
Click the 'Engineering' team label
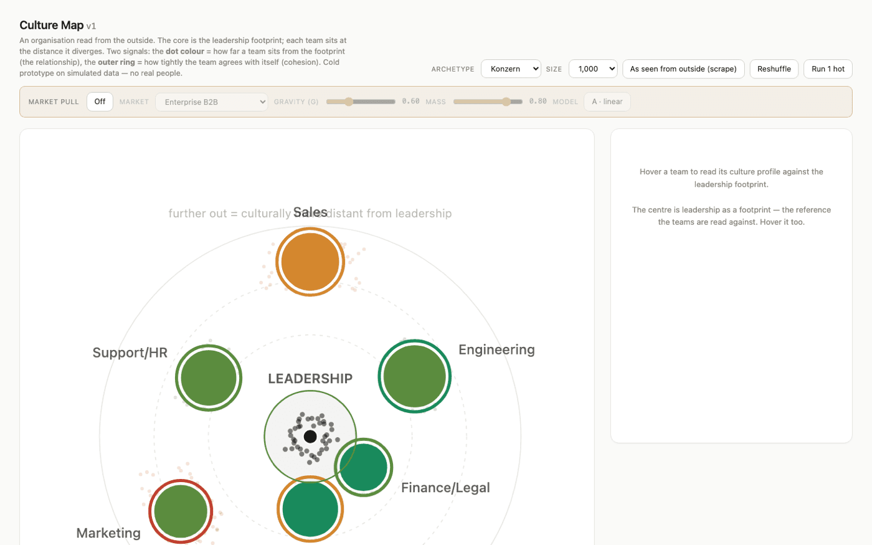coord(496,349)
